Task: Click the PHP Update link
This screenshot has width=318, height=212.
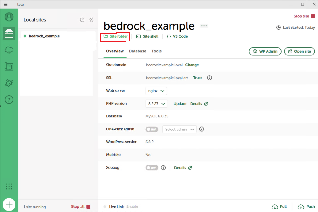Action: [x=180, y=104]
